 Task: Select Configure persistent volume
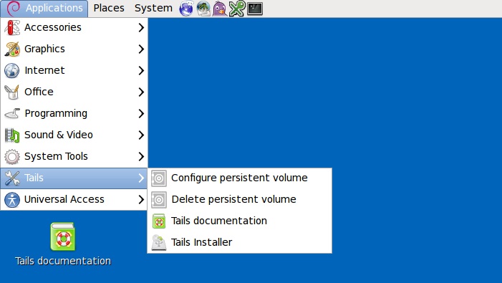(x=239, y=178)
